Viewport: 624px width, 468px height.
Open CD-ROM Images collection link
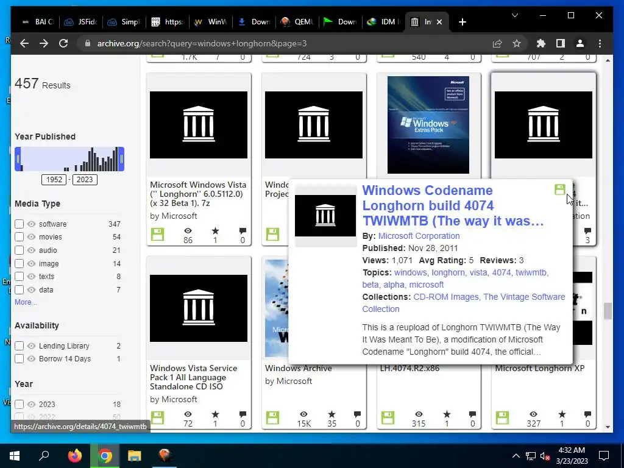[x=446, y=297]
